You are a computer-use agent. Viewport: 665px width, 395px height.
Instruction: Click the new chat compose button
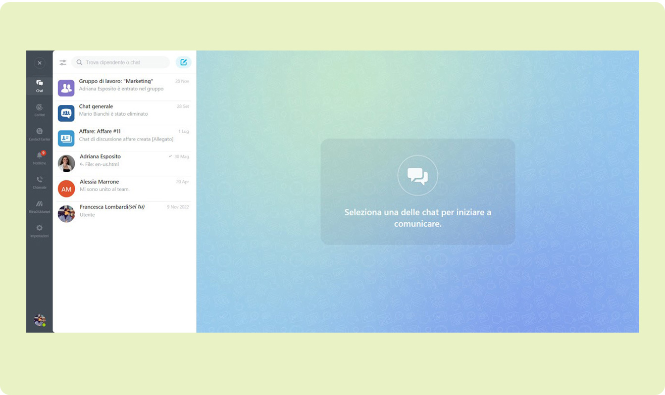183,62
